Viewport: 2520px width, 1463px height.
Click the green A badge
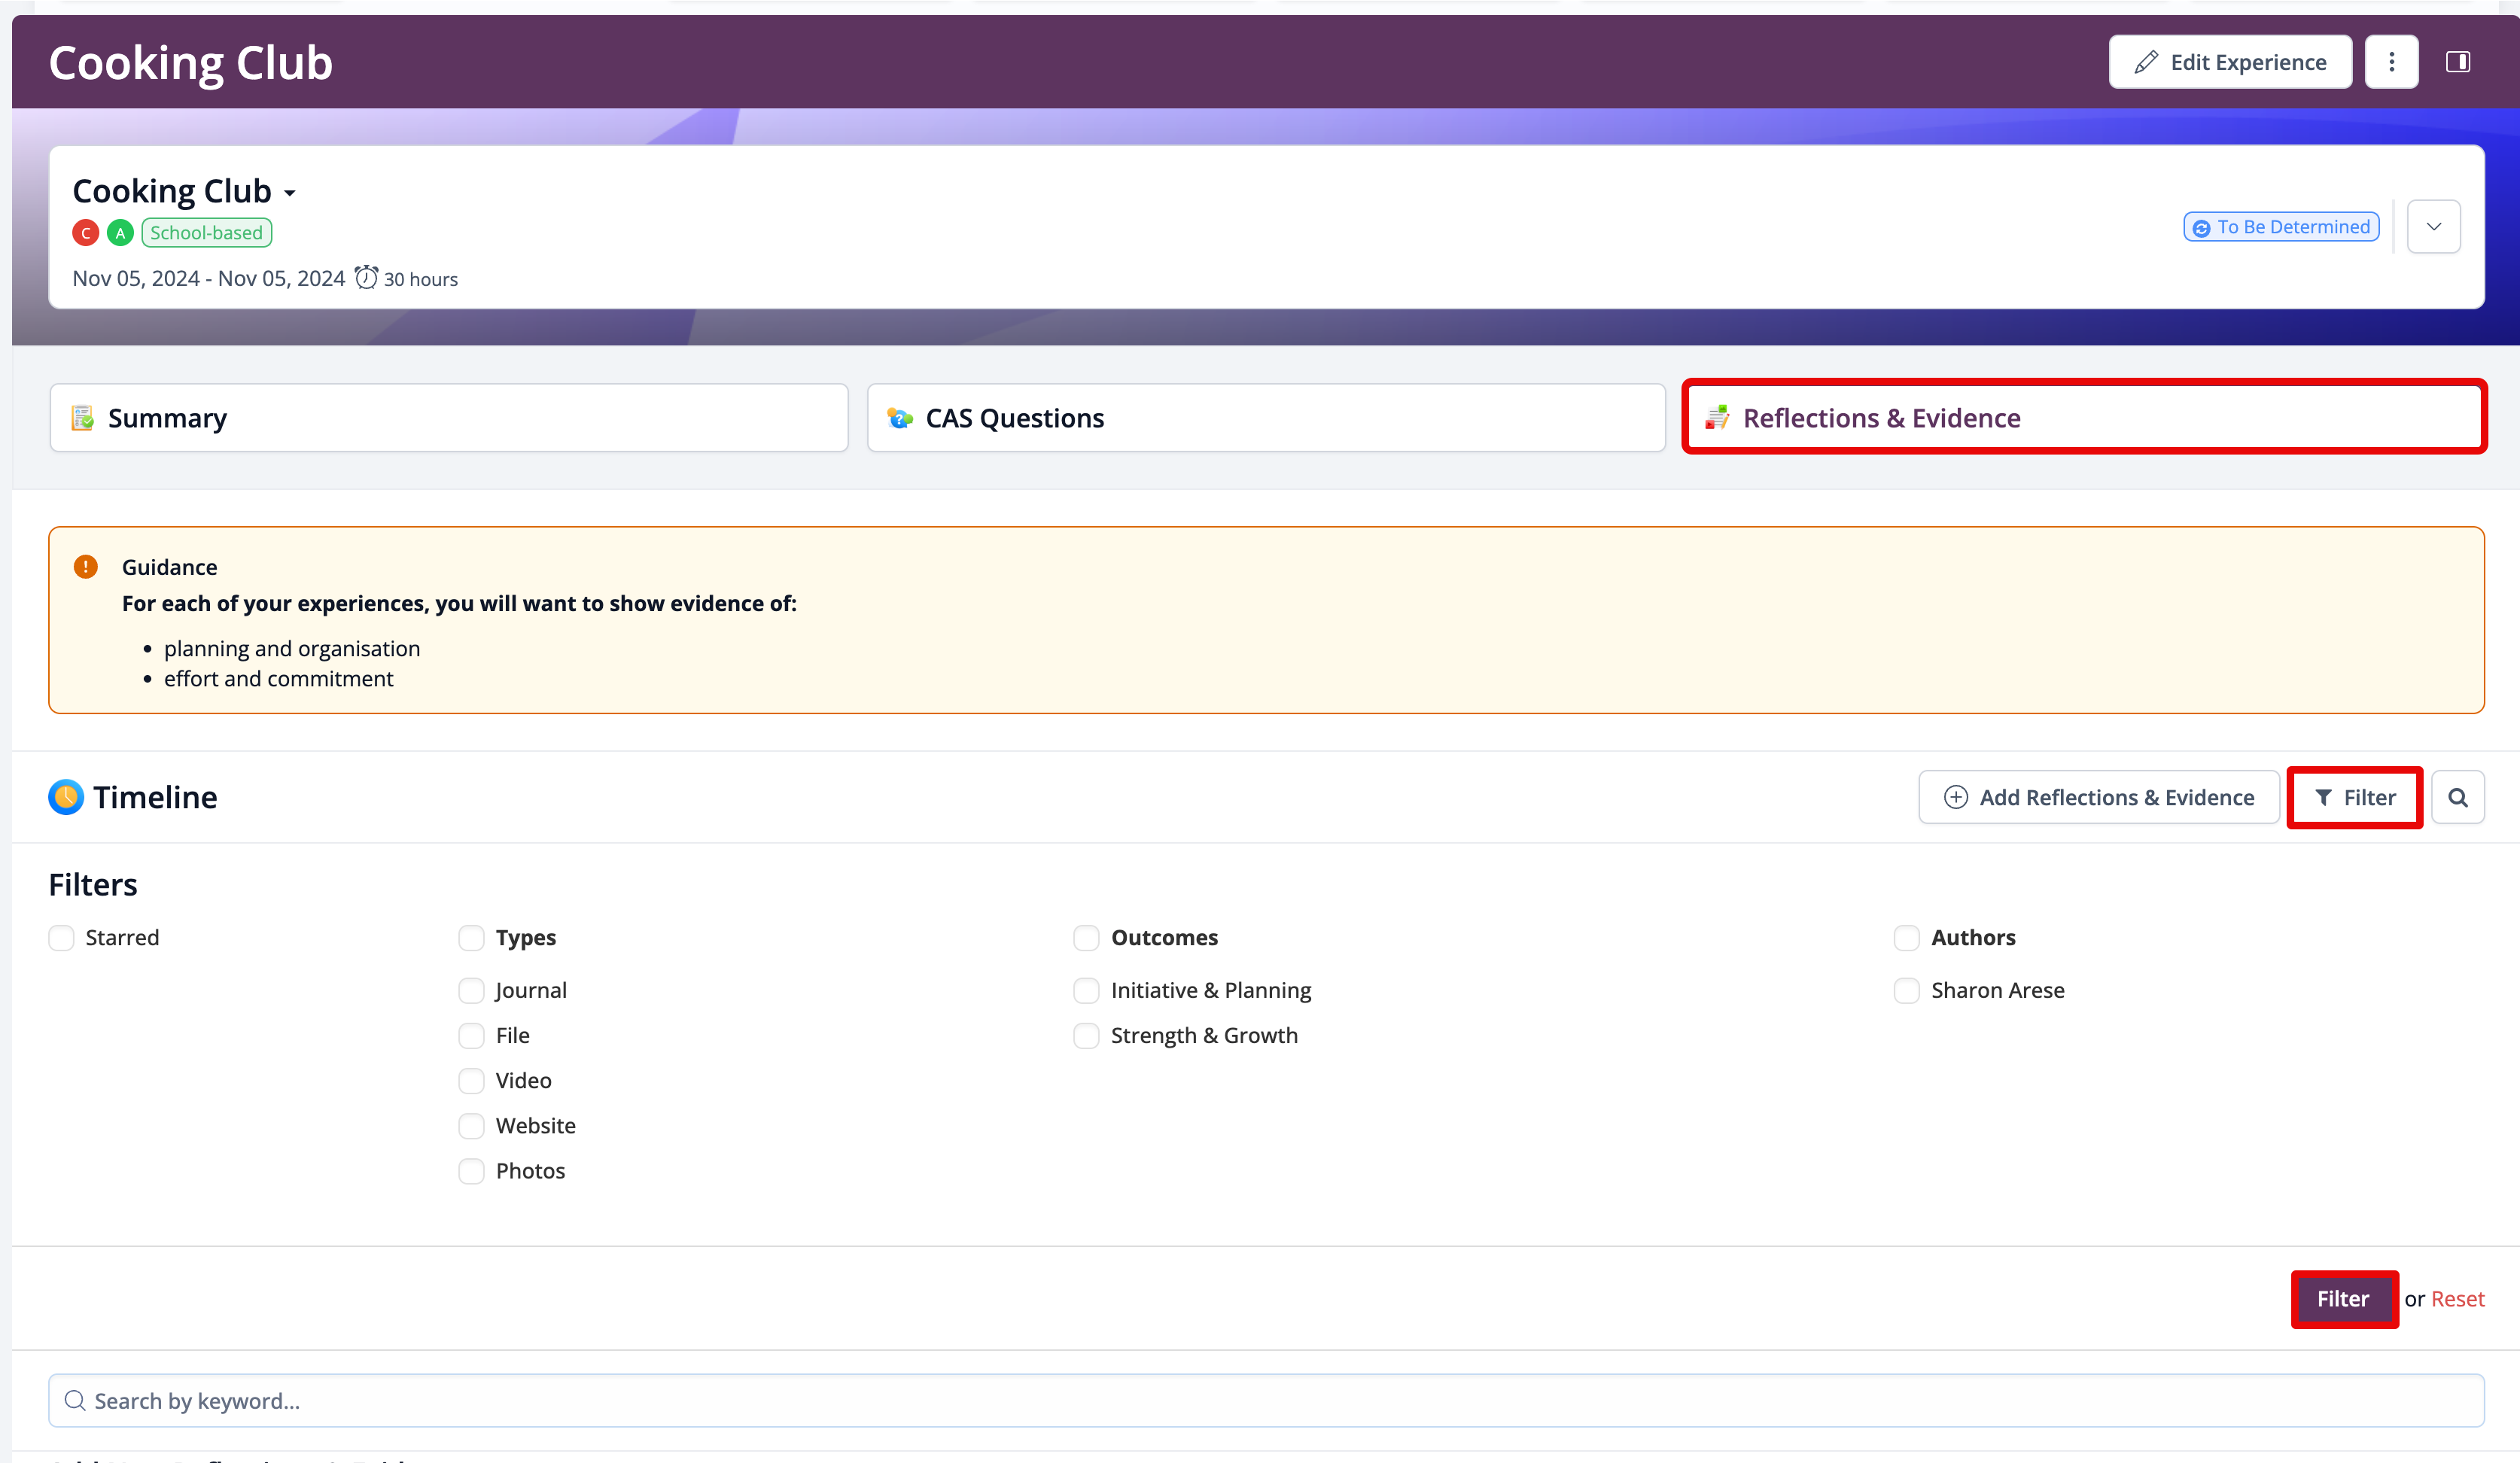point(120,233)
